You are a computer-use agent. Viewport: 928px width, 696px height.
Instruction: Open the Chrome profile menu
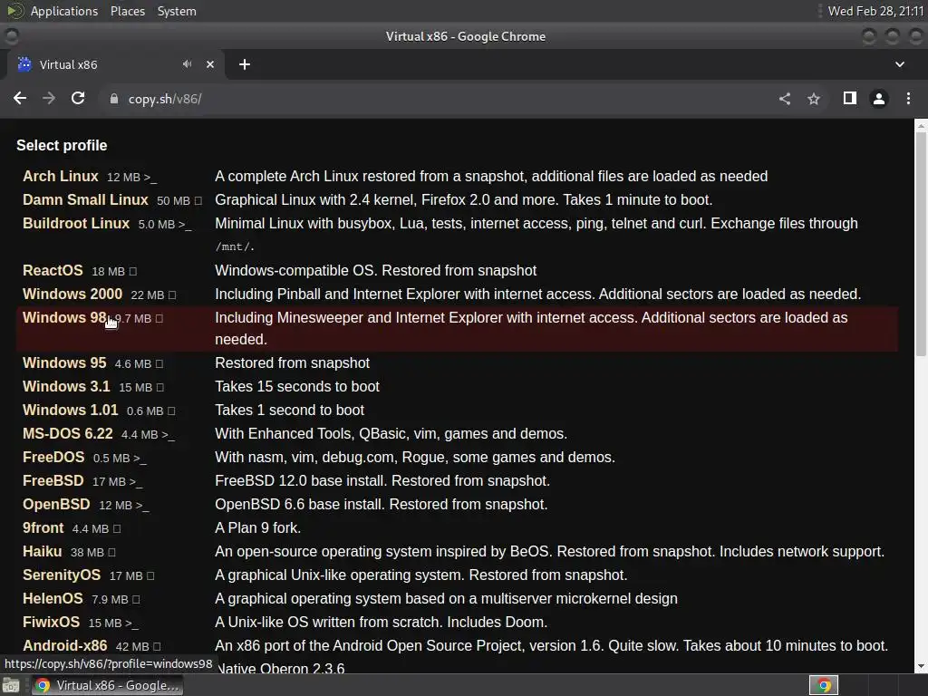point(879,99)
